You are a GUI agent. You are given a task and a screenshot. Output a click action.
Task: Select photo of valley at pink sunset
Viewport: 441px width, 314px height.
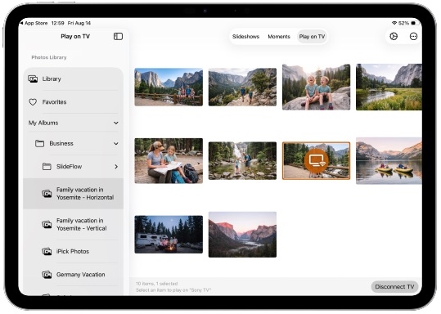(242, 235)
